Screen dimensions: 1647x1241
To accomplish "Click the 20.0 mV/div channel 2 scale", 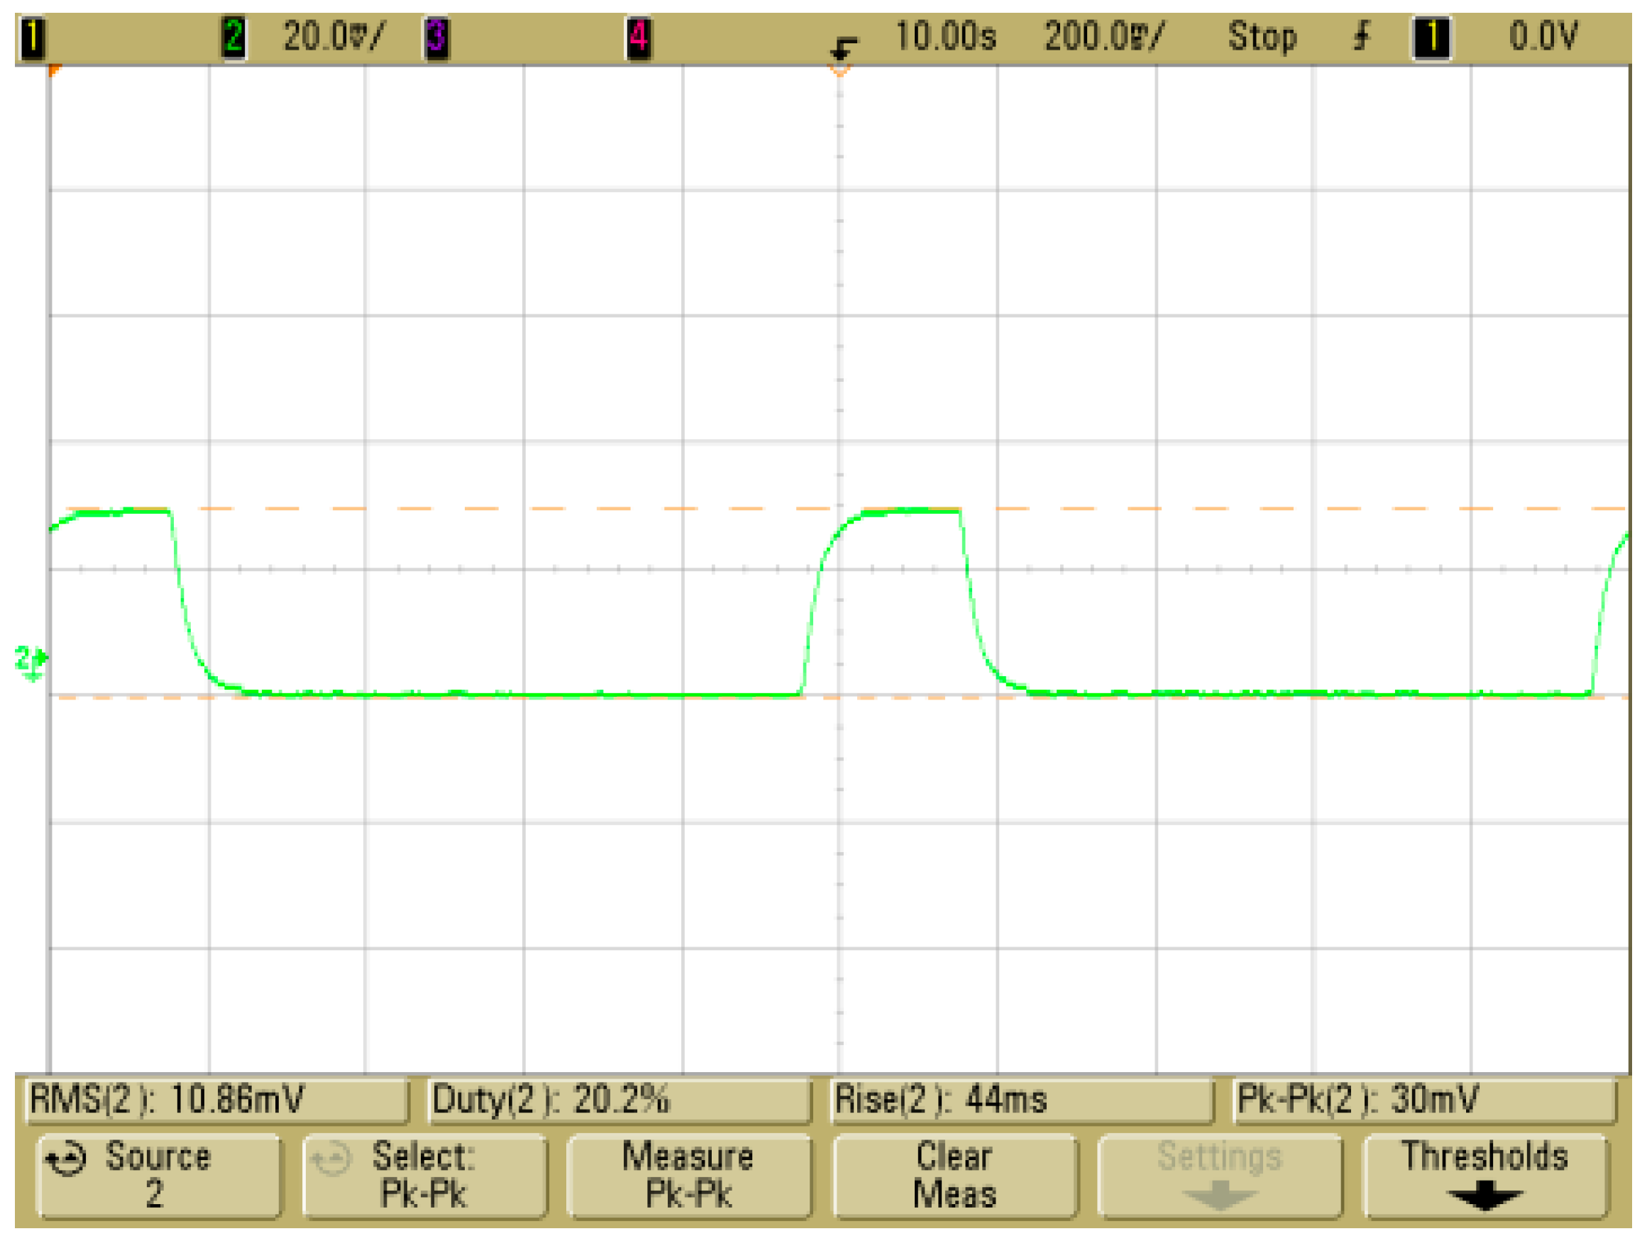I will (x=334, y=35).
